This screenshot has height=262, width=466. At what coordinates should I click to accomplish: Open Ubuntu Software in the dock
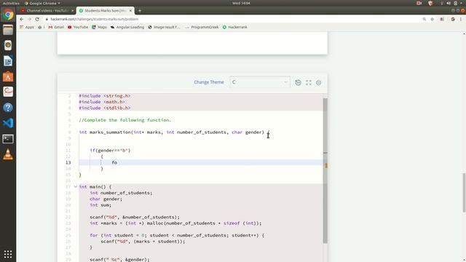coord(8,76)
